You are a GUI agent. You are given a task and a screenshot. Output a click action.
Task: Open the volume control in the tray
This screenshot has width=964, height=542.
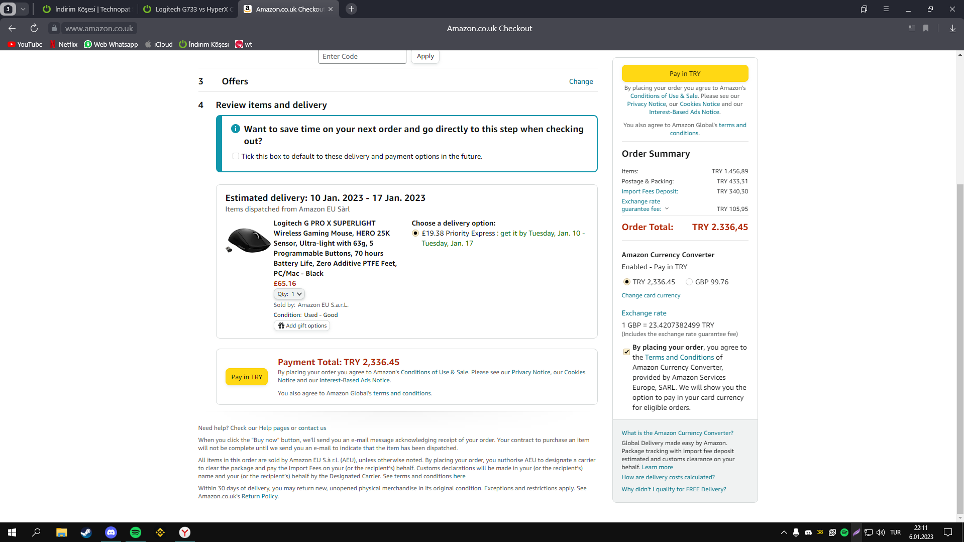click(881, 532)
